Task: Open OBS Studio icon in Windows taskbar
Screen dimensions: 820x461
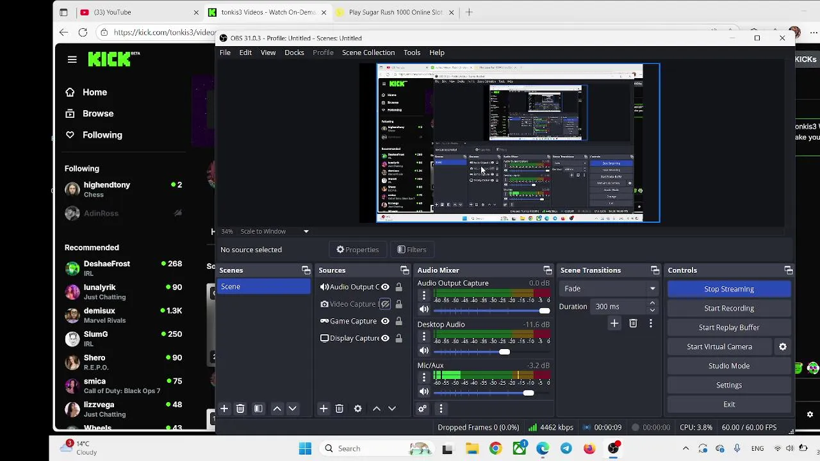Action: pyautogui.click(x=613, y=449)
